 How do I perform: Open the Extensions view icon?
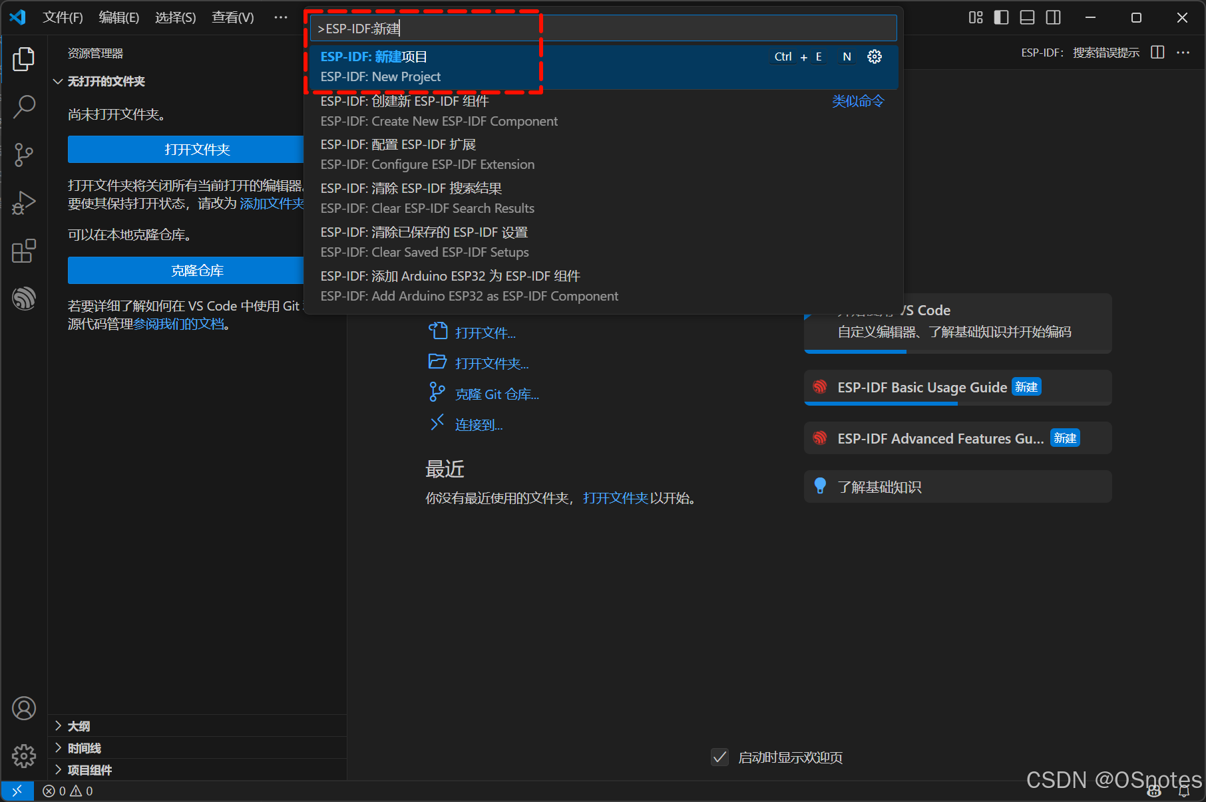[24, 251]
